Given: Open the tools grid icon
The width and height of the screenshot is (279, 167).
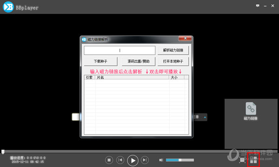Looking at the screenshot, I should pos(253,160).
